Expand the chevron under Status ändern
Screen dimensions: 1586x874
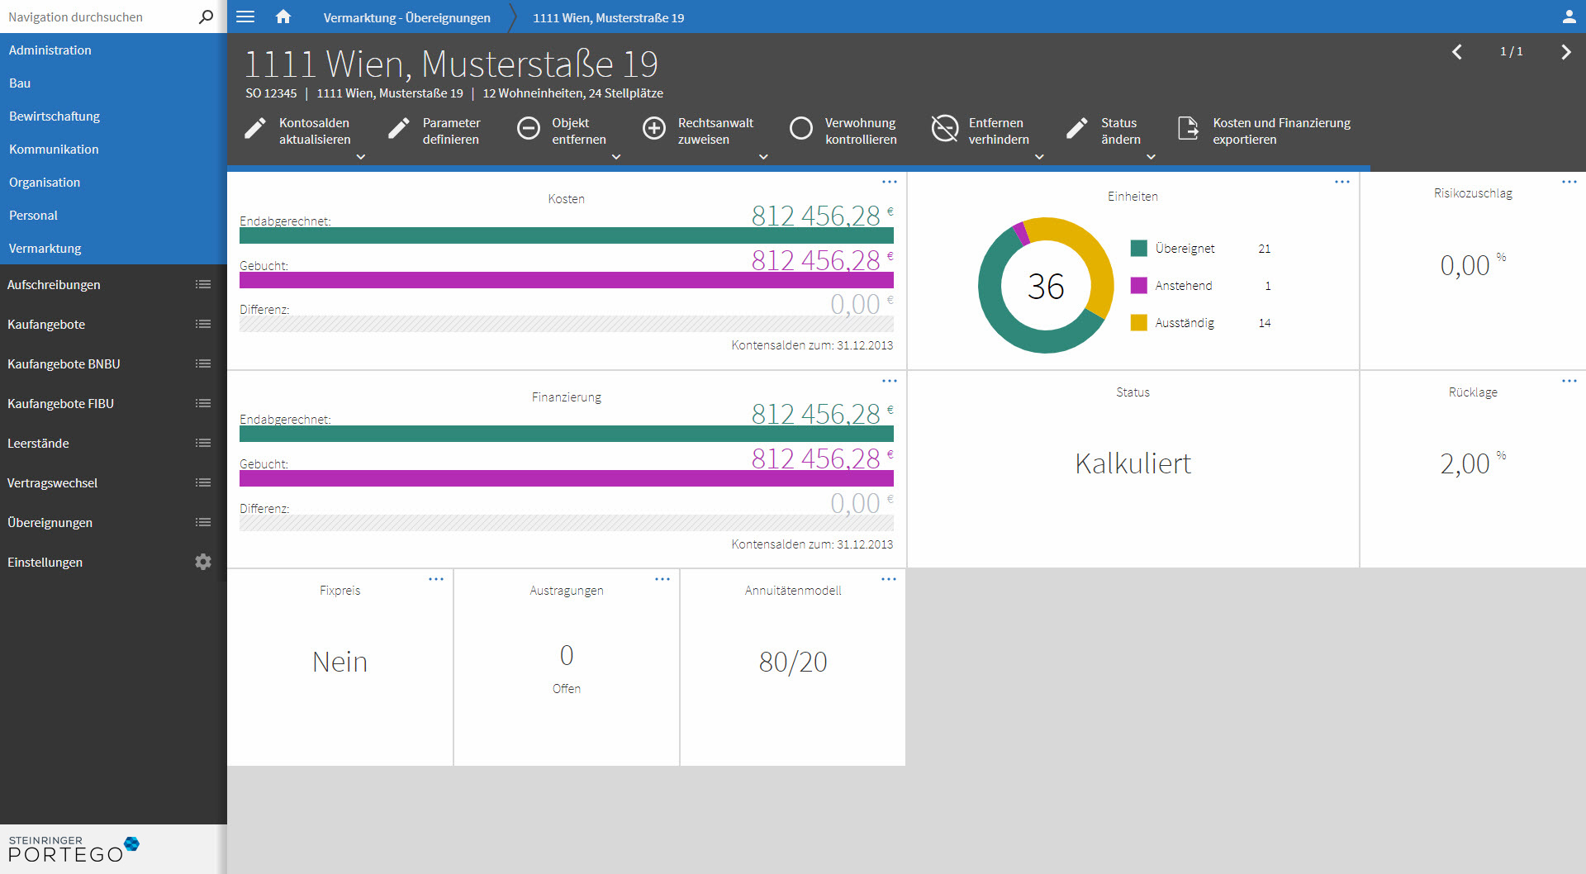tap(1151, 156)
